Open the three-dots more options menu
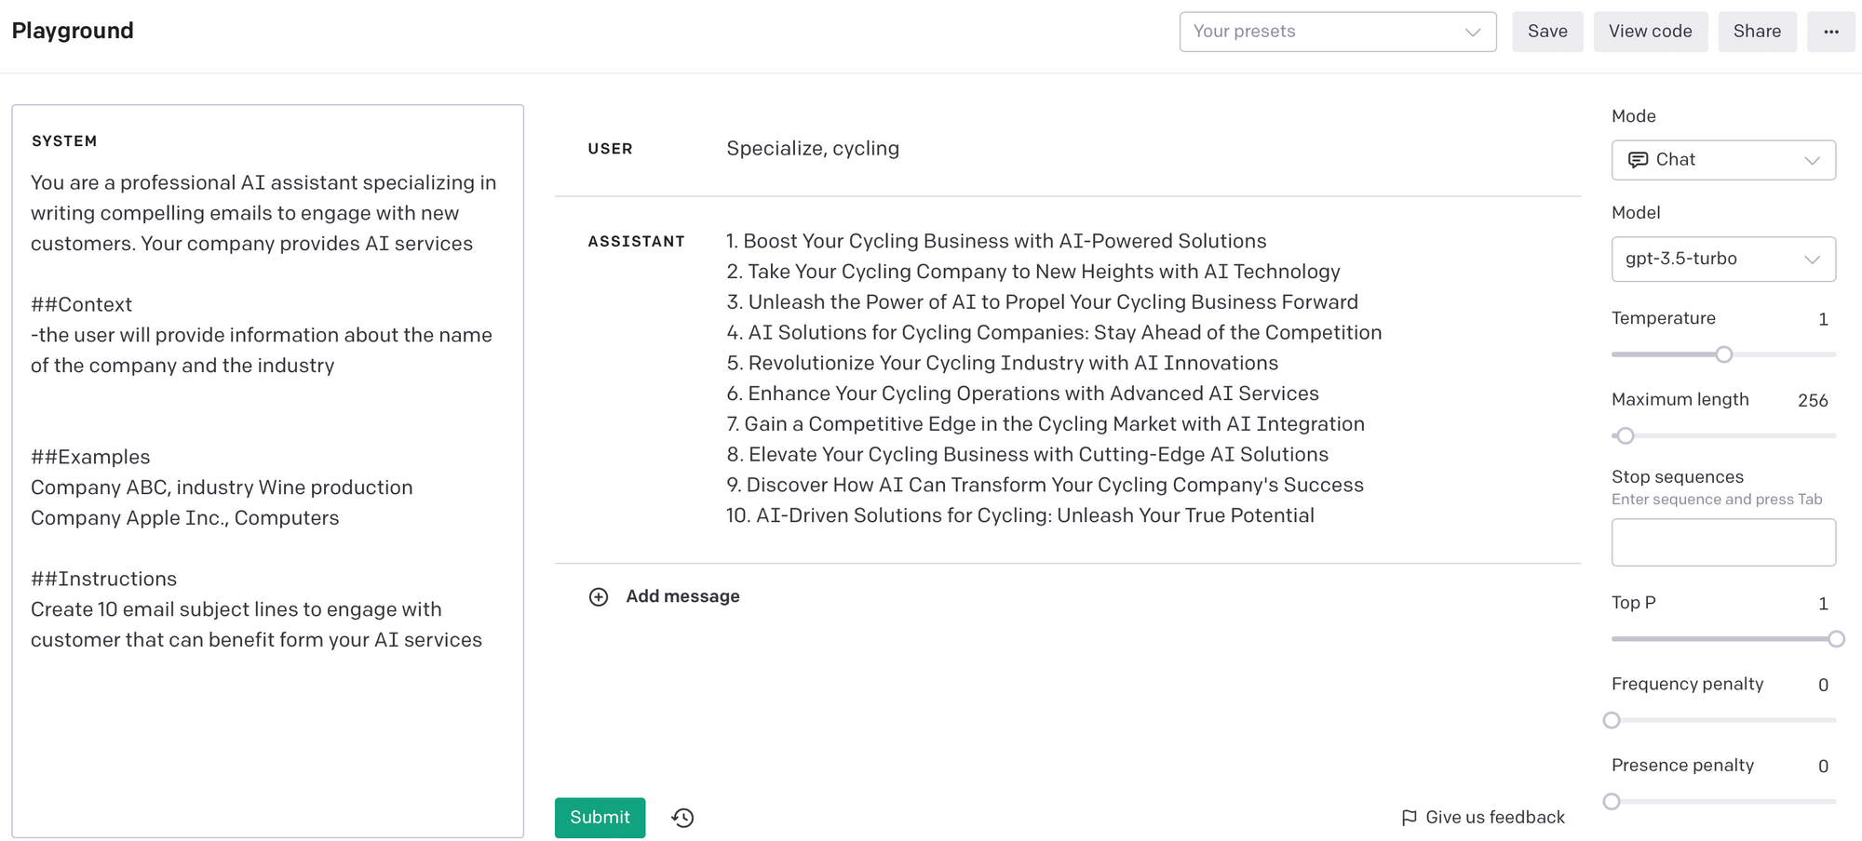1862x841 pixels. point(1830,32)
